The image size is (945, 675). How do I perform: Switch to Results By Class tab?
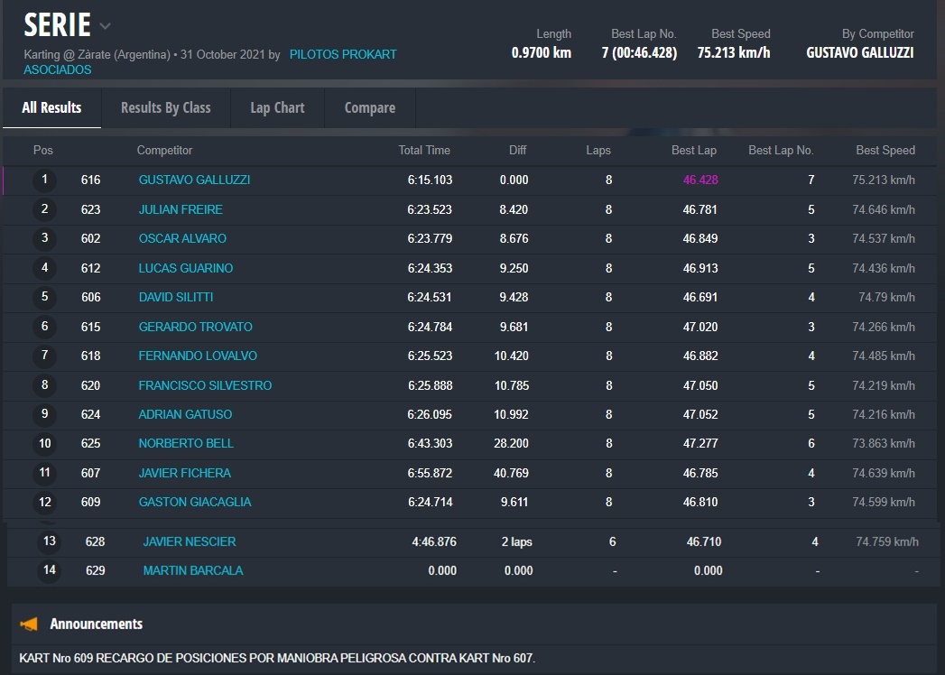(x=165, y=107)
